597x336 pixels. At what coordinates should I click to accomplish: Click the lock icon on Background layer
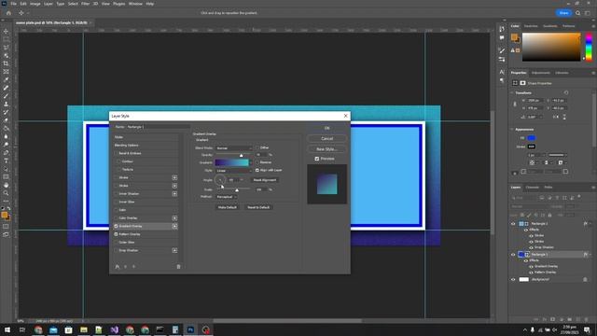tap(585, 279)
